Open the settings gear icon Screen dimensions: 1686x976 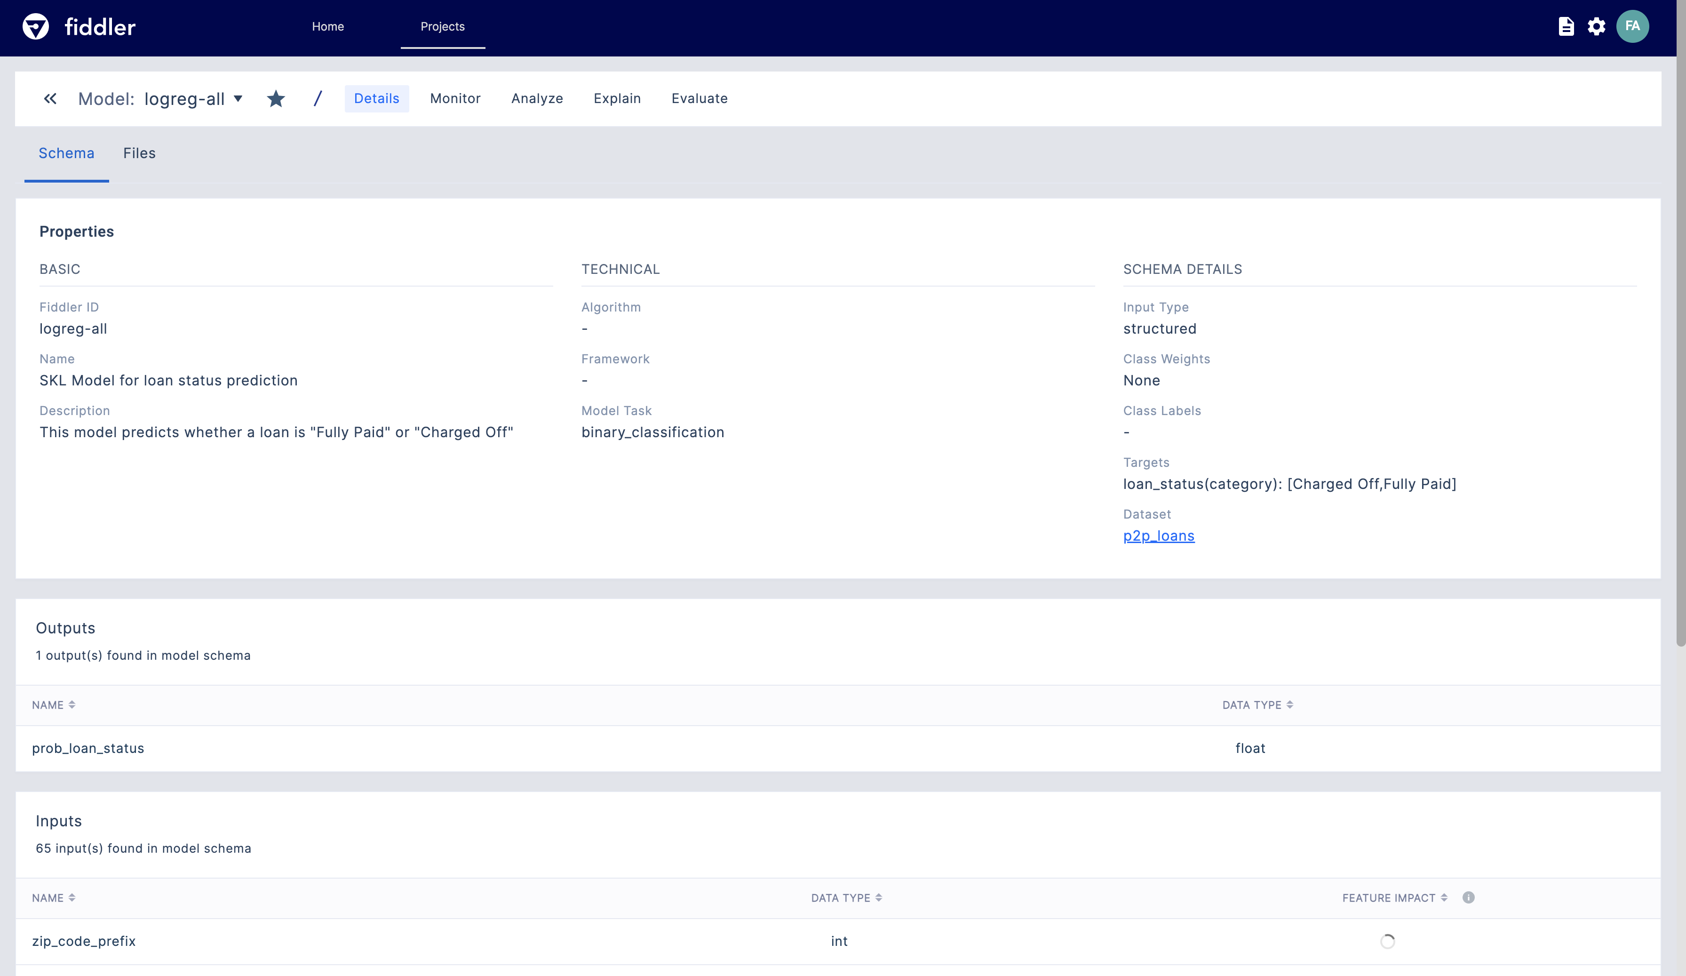1596,27
